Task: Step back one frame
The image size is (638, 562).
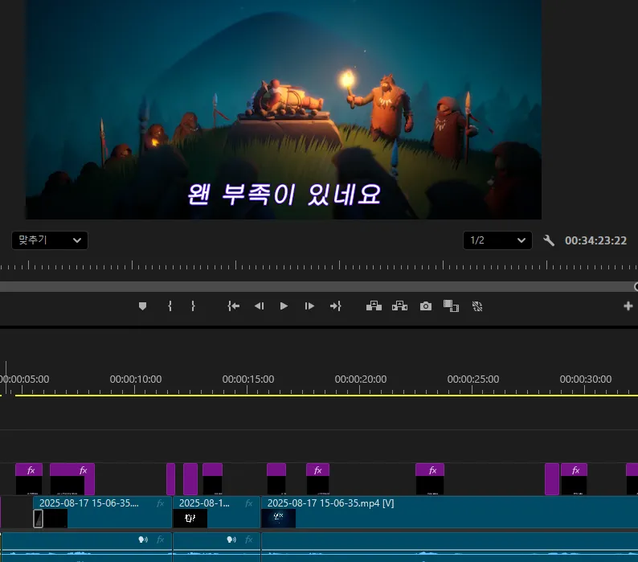Action: click(259, 306)
